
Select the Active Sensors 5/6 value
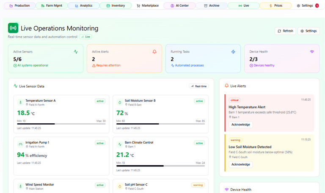[x=17, y=59]
